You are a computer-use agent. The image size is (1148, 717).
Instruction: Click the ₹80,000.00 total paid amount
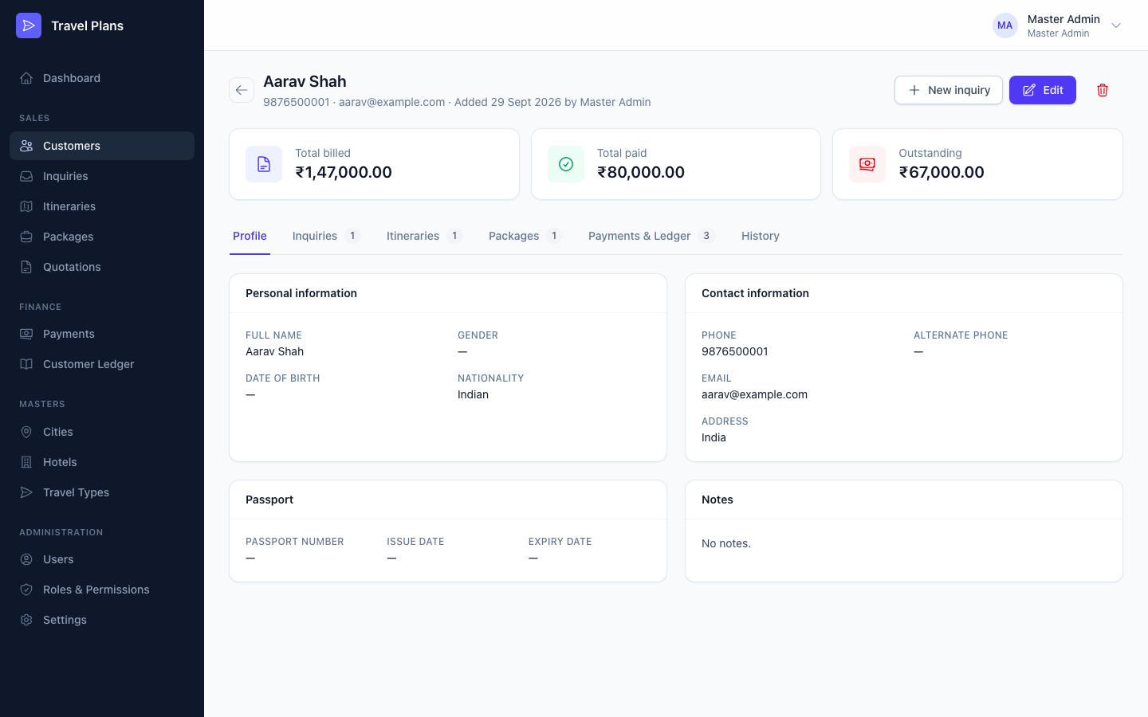click(x=641, y=172)
